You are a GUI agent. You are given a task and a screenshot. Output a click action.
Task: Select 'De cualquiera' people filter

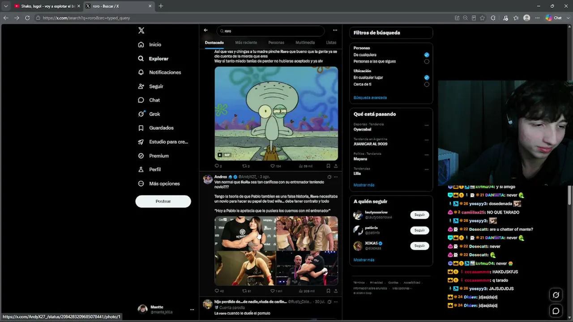pos(427,55)
